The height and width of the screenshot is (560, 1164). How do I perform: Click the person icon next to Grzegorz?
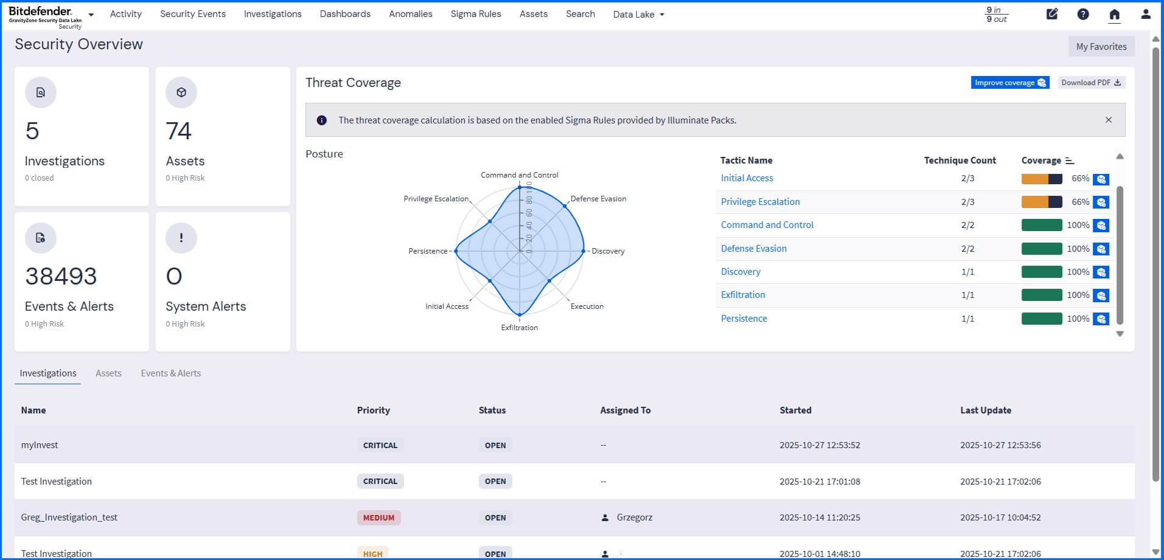click(604, 517)
